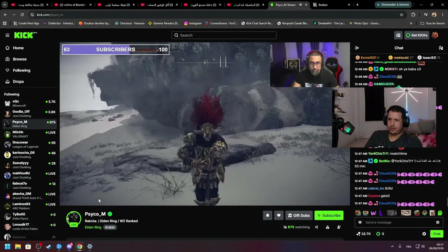Screen dimensions: 448x252
Task: Open the emoji picker in chat input
Action: (437, 222)
